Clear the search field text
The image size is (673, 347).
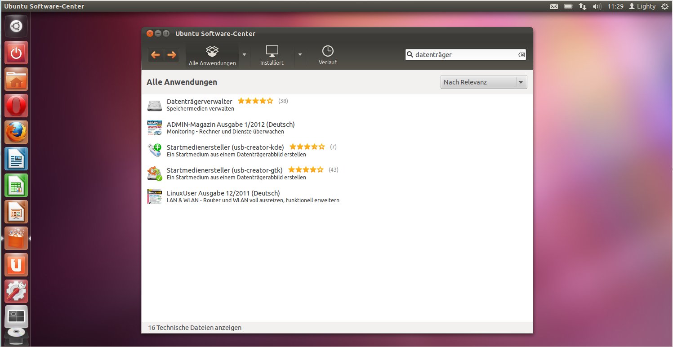coord(521,55)
